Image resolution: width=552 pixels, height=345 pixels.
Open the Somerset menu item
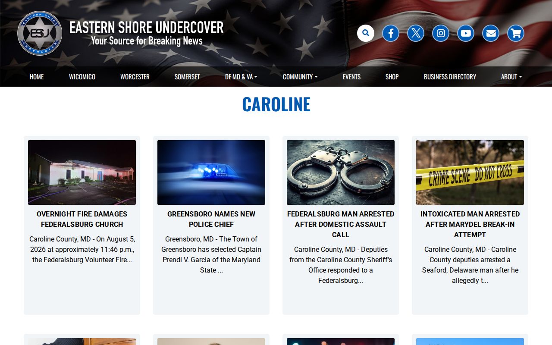click(187, 77)
